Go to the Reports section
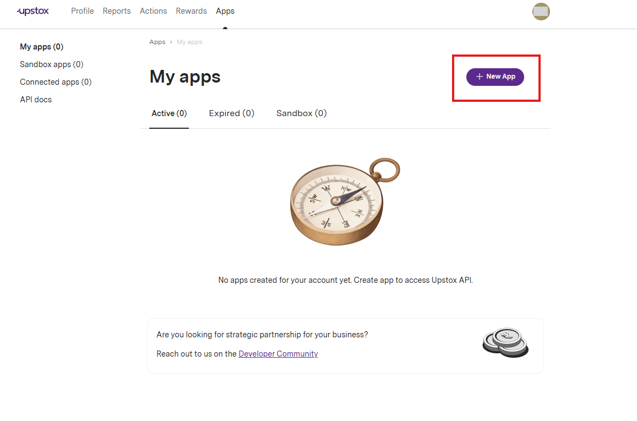Image resolution: width=637 pixels, height=421 pixels. (x=117, y=11)
